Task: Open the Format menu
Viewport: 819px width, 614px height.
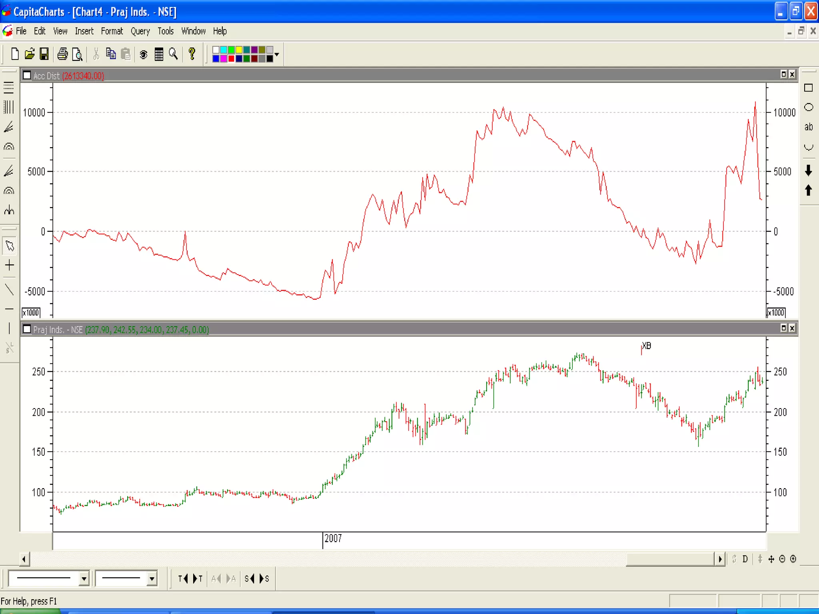Action: pos(112,31)
